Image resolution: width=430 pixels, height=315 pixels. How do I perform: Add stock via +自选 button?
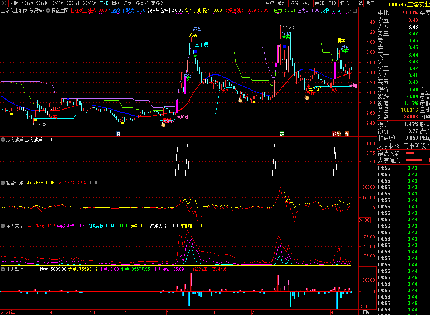coord(357,3)
